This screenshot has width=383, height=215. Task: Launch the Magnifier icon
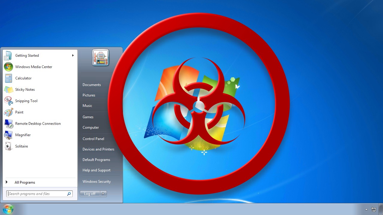tap(8, 135)
